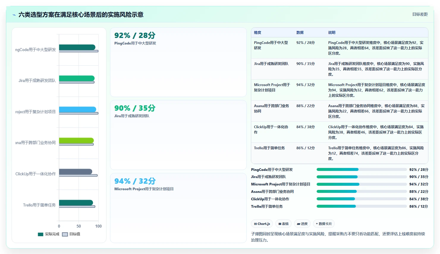Click progress value 92% / 28分

coord(419,170)
